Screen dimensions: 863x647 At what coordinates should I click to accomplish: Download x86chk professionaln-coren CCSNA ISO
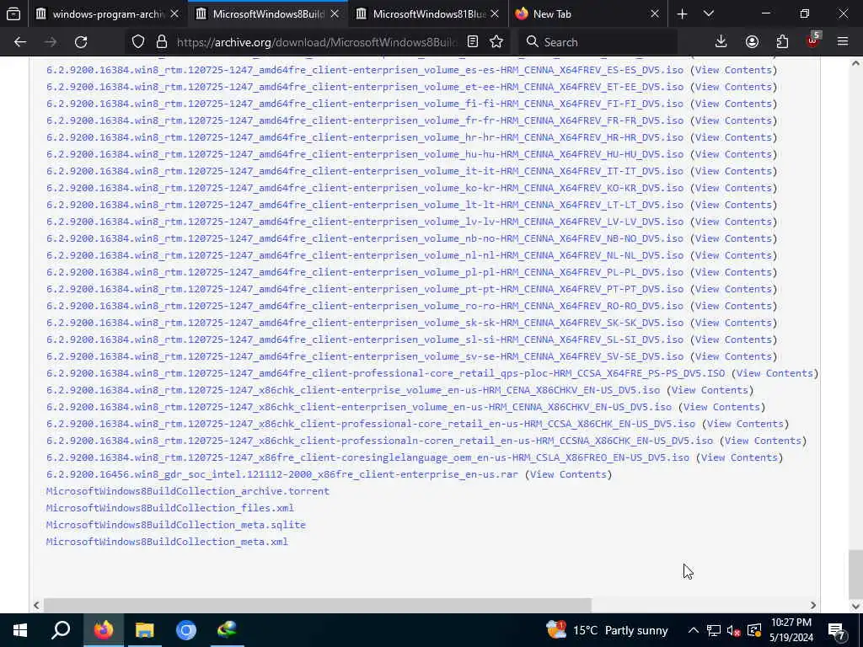pos(379,441)
